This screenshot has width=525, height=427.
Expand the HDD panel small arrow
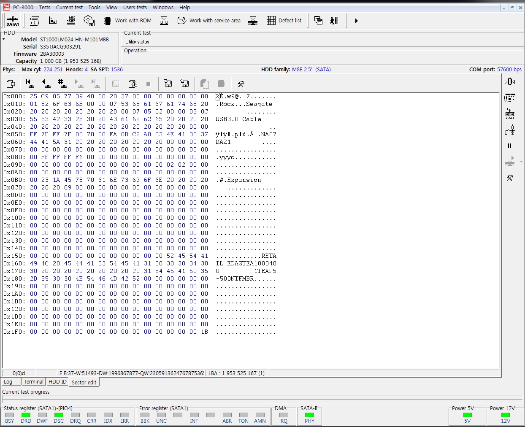tap(4, 39)
